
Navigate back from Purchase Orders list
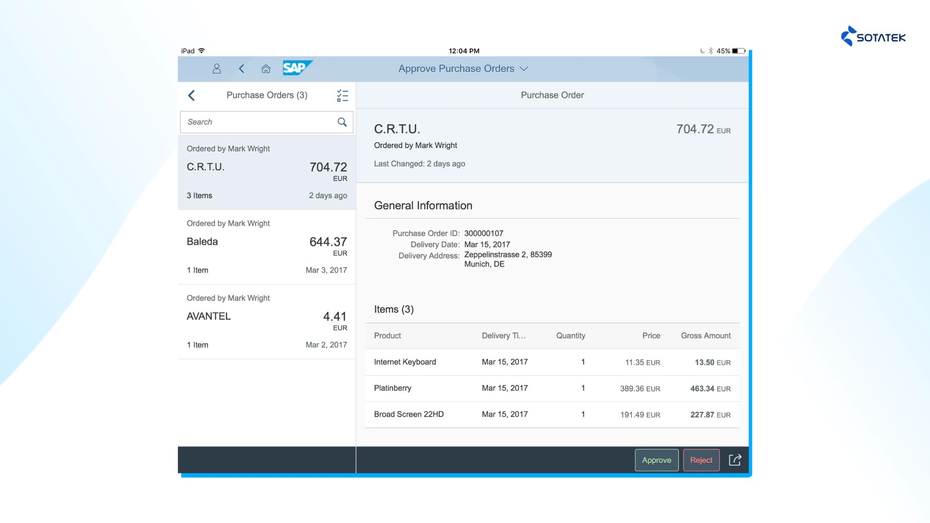pyautogui.click(x=192, y=95)
